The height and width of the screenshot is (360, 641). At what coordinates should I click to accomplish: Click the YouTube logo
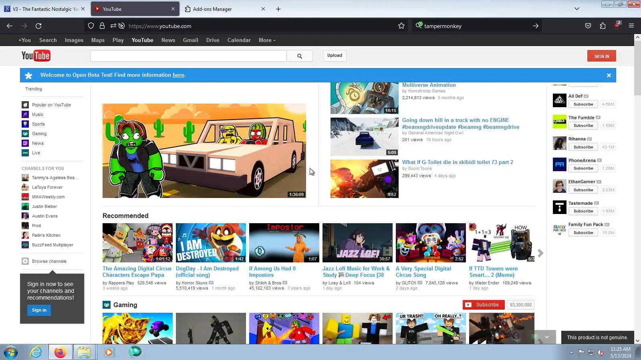(36, 56)
